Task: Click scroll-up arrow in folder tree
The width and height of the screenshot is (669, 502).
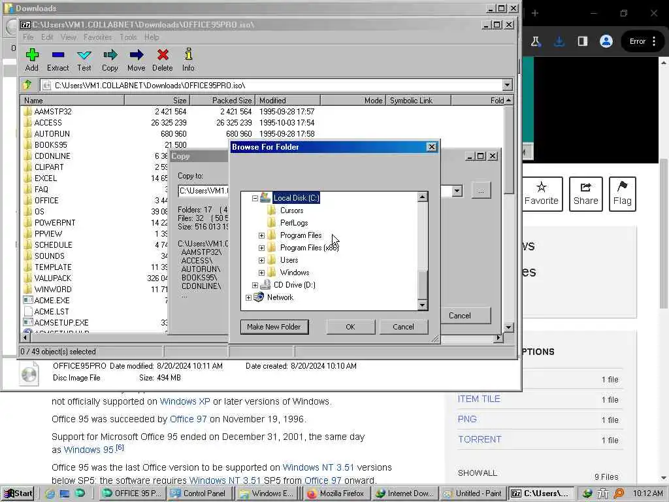Action: point(422,197)
